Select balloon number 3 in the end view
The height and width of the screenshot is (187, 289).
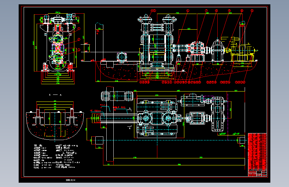pos(79,50)
